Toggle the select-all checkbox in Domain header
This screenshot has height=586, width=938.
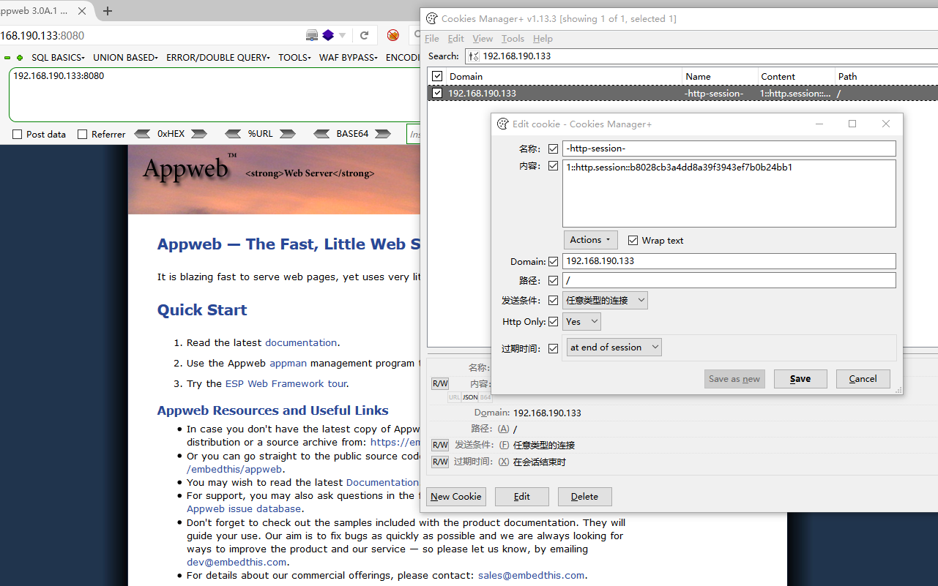pos(437,76)
